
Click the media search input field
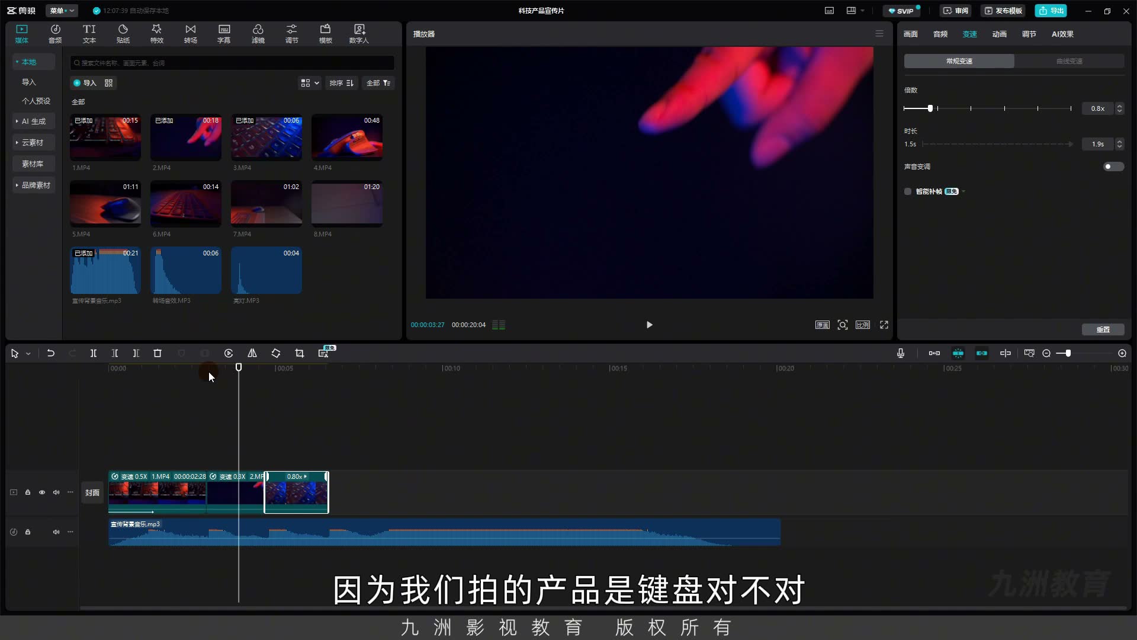pyautogui.click(x=232, y=63)
